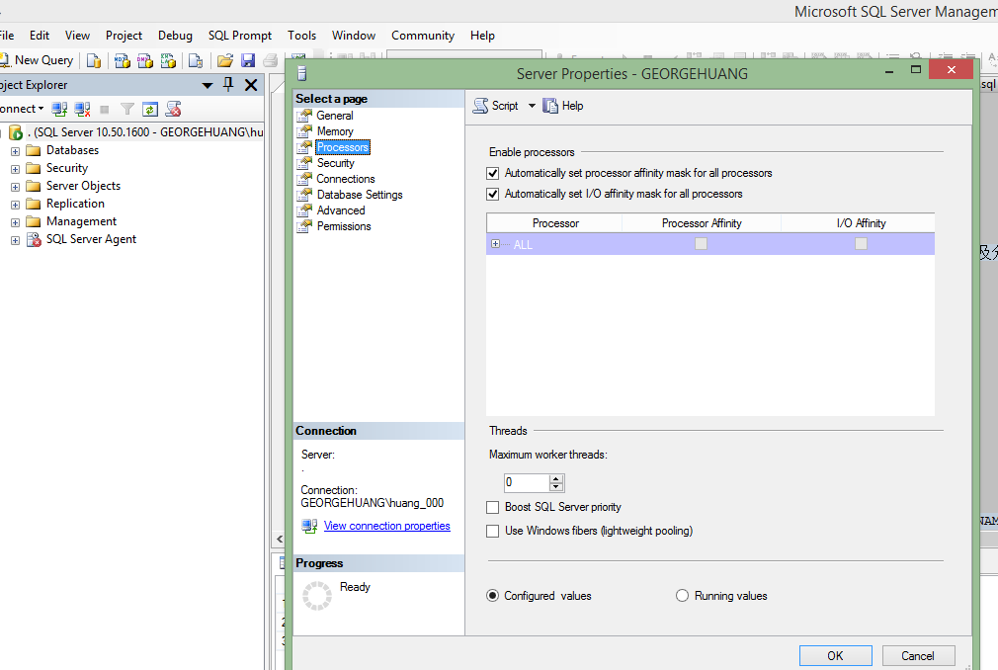998x670 pixels.
Task: Open the Edit menu
Action: (x=39, y=36)
